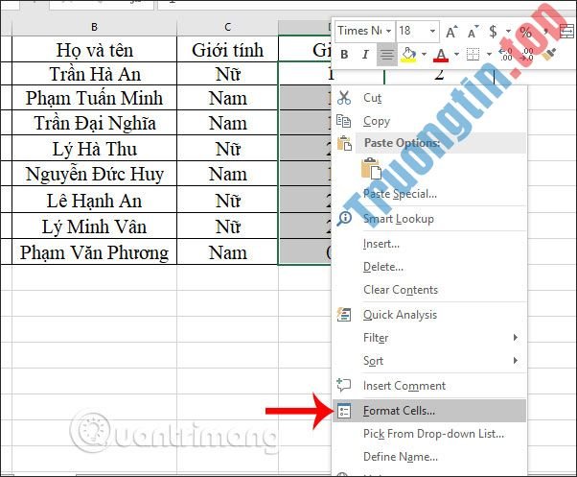This screenshot has height=477, width=577.
Task: Click 'Nữ' in the Trần Hà An row
Action: (227, 74)
